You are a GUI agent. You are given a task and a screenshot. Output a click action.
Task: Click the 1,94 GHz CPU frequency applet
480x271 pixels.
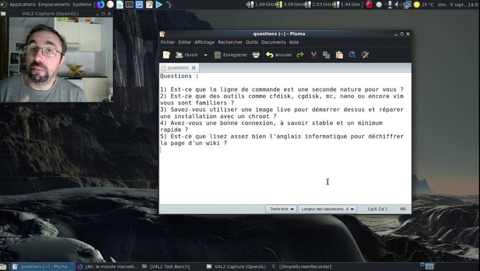347,5
